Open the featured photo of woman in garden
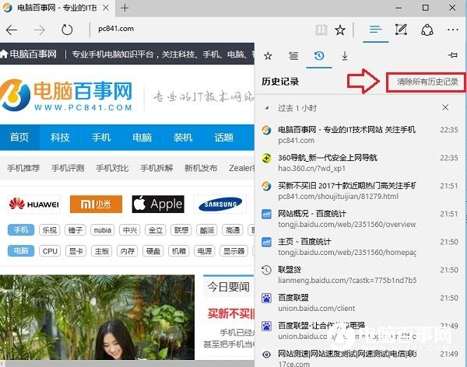The height and width of the screenshot is (367, 467). click(97, 317)
